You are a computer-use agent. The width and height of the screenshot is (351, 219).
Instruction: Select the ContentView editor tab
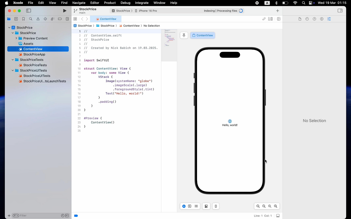click(x=106, y=19)
